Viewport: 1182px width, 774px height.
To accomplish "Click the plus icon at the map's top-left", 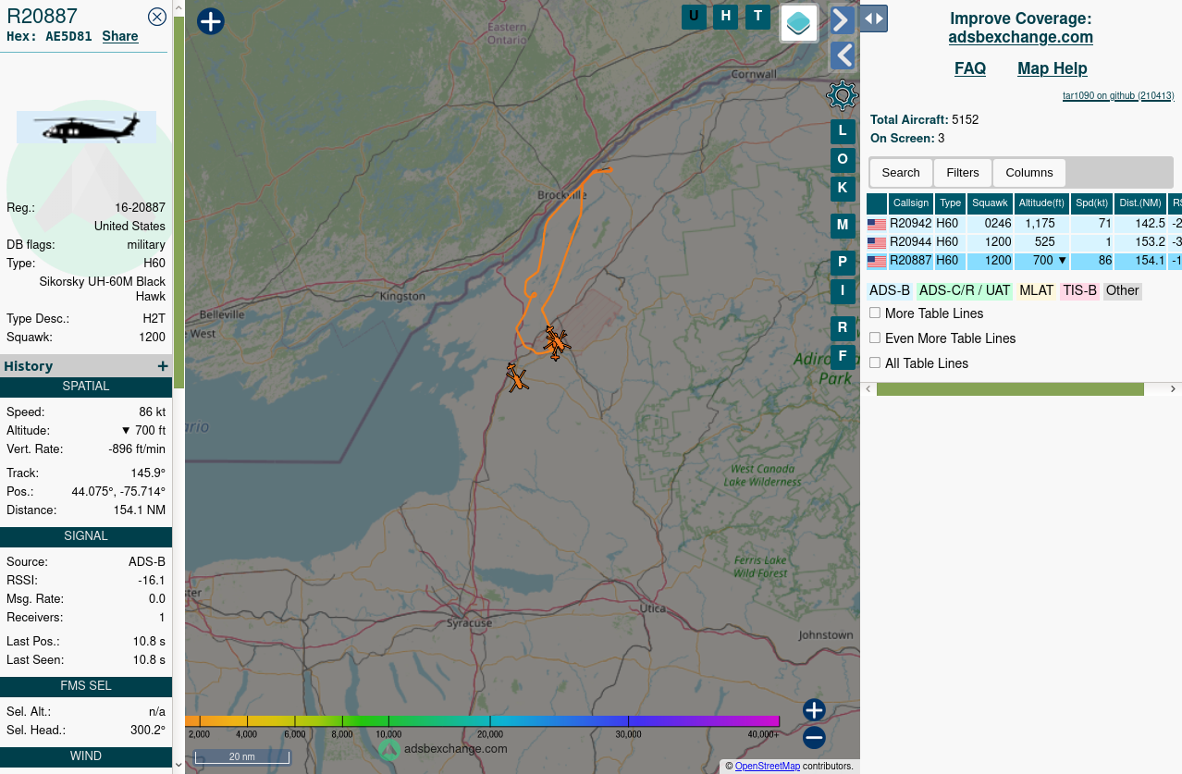I will coord(211,21).
